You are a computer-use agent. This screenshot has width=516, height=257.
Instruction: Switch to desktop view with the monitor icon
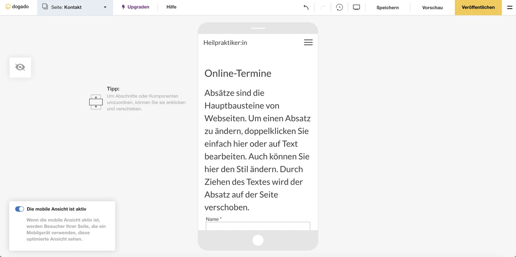[357, 7]
